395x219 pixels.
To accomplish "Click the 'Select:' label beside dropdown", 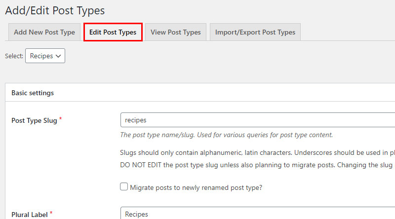I will click(x=14, y=56).
